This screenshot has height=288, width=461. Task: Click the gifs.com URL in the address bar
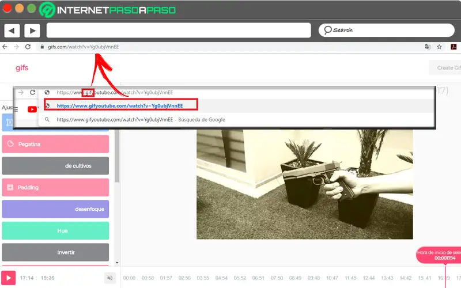[83, 47]
